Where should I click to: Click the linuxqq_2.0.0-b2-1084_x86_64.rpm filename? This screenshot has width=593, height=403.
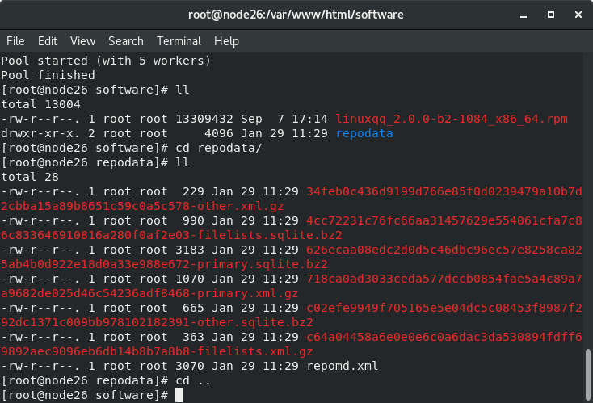(452, 119)
